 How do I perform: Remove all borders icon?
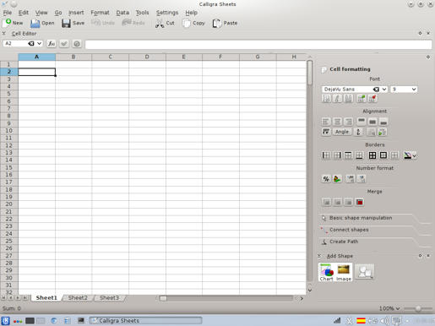394,155
